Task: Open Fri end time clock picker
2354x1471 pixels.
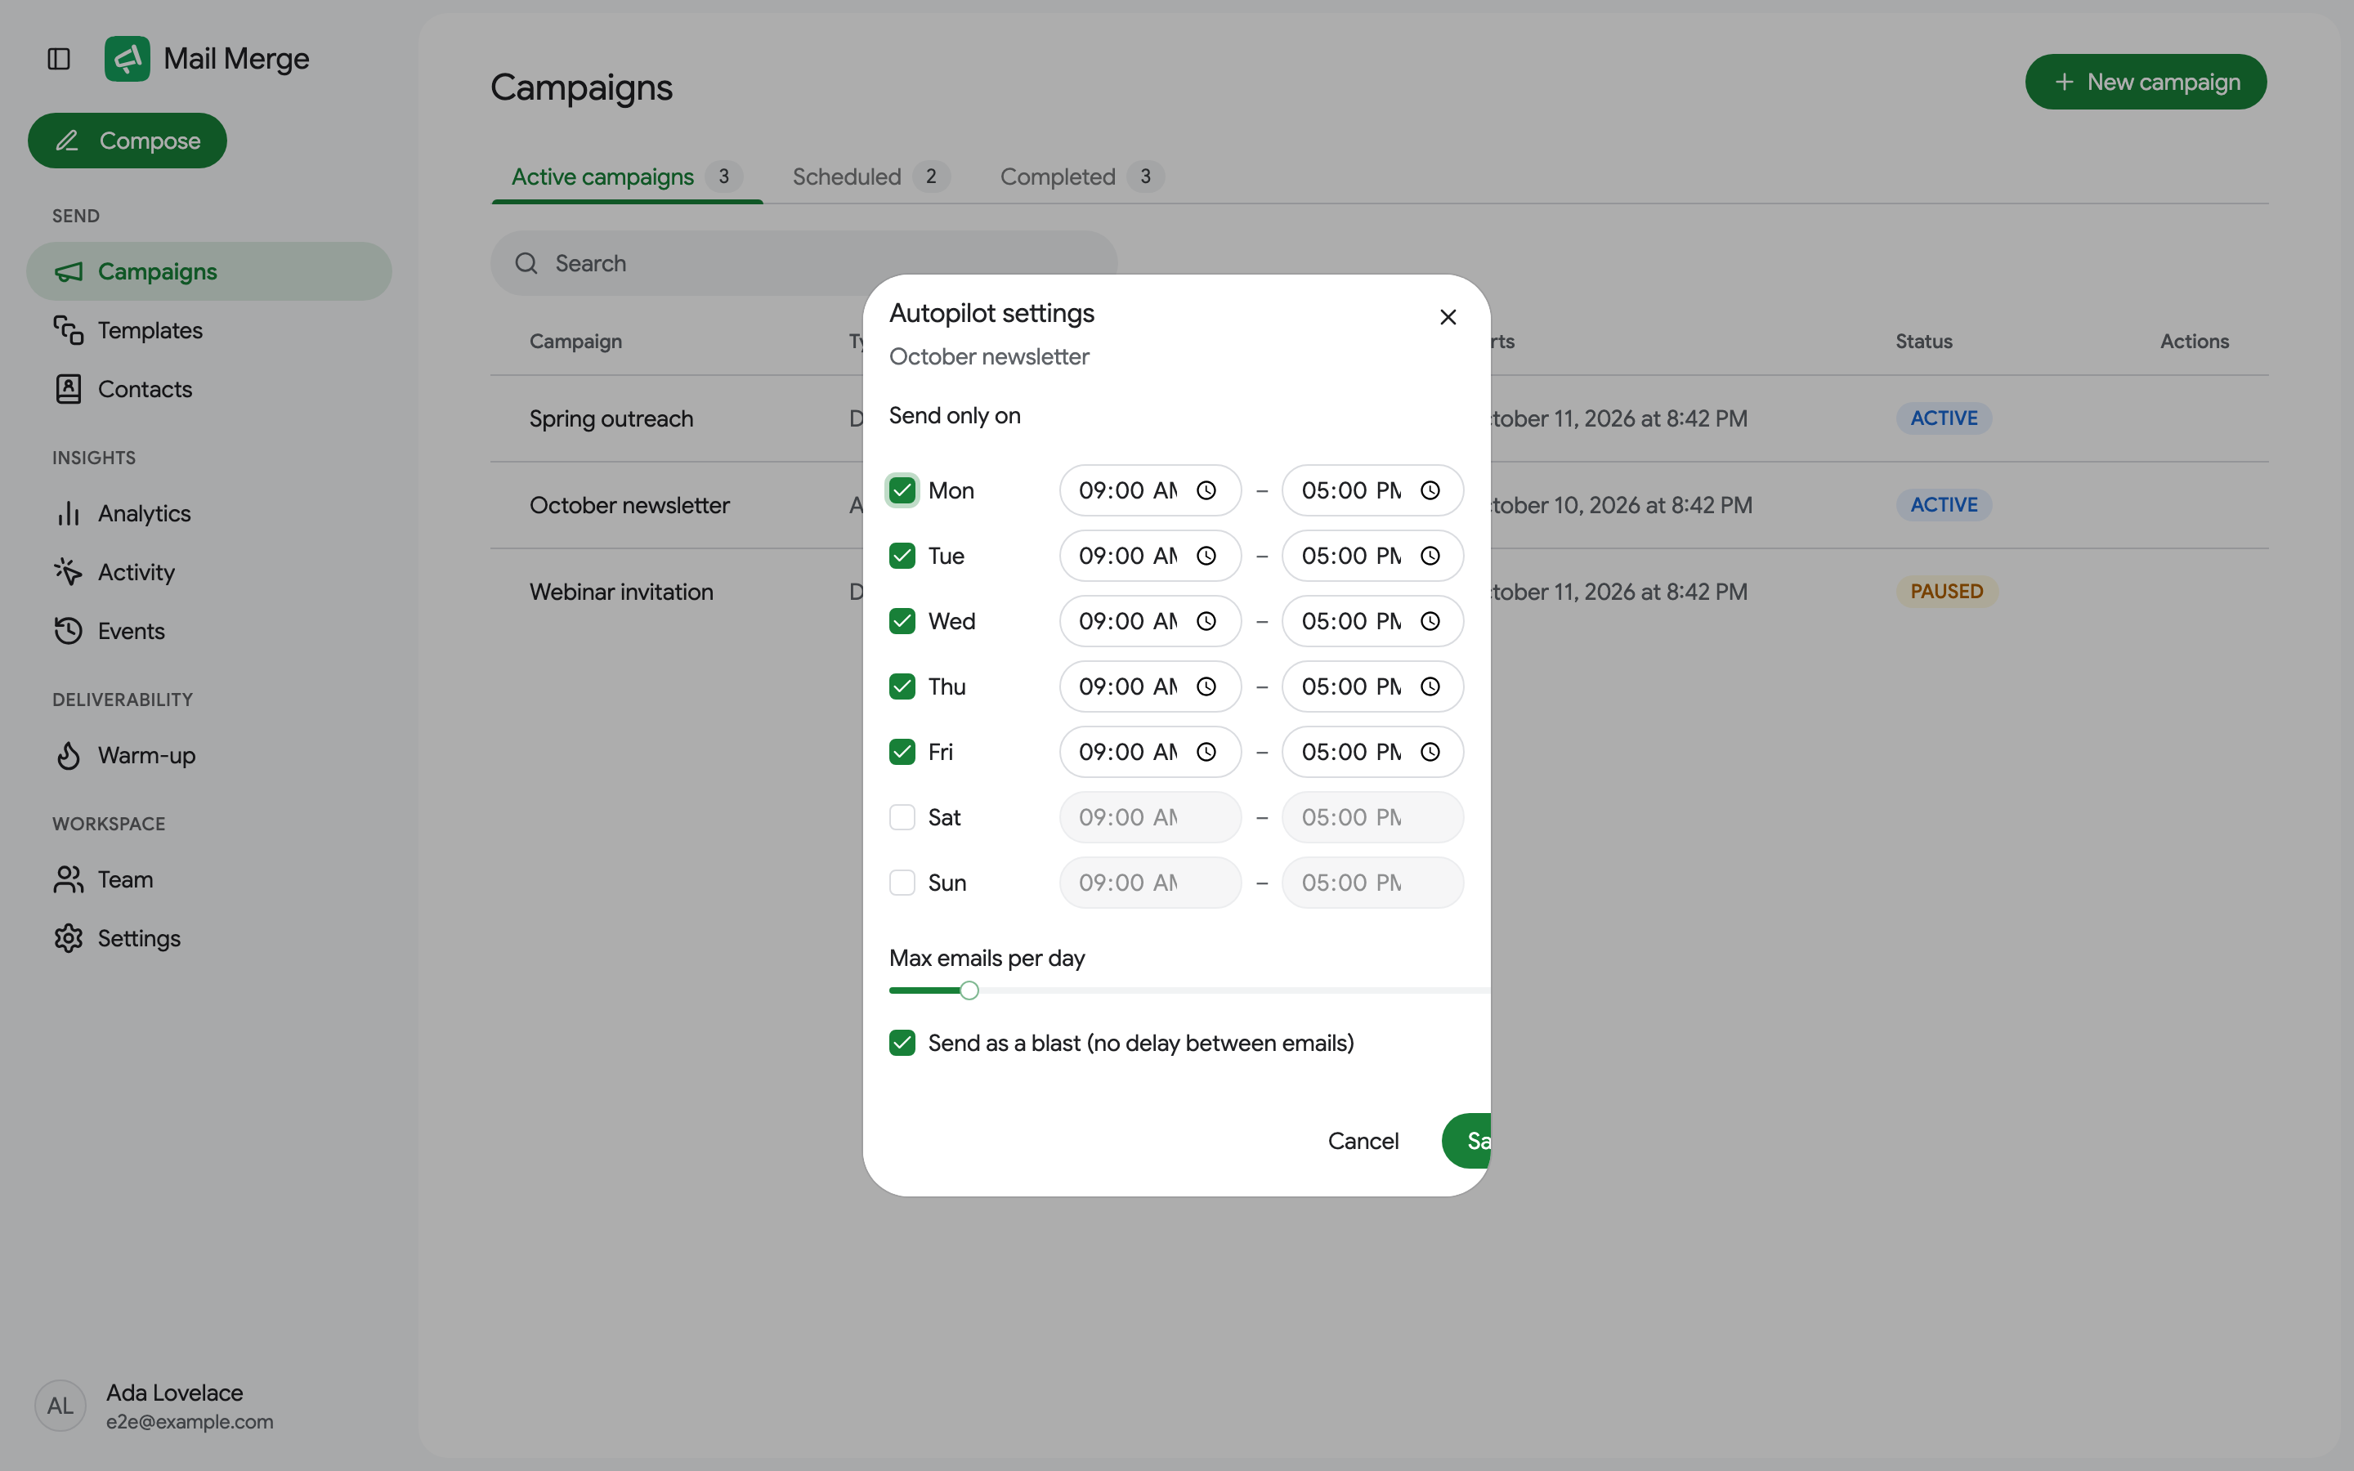Action: pyautogui.click(x=1430, y=751)
